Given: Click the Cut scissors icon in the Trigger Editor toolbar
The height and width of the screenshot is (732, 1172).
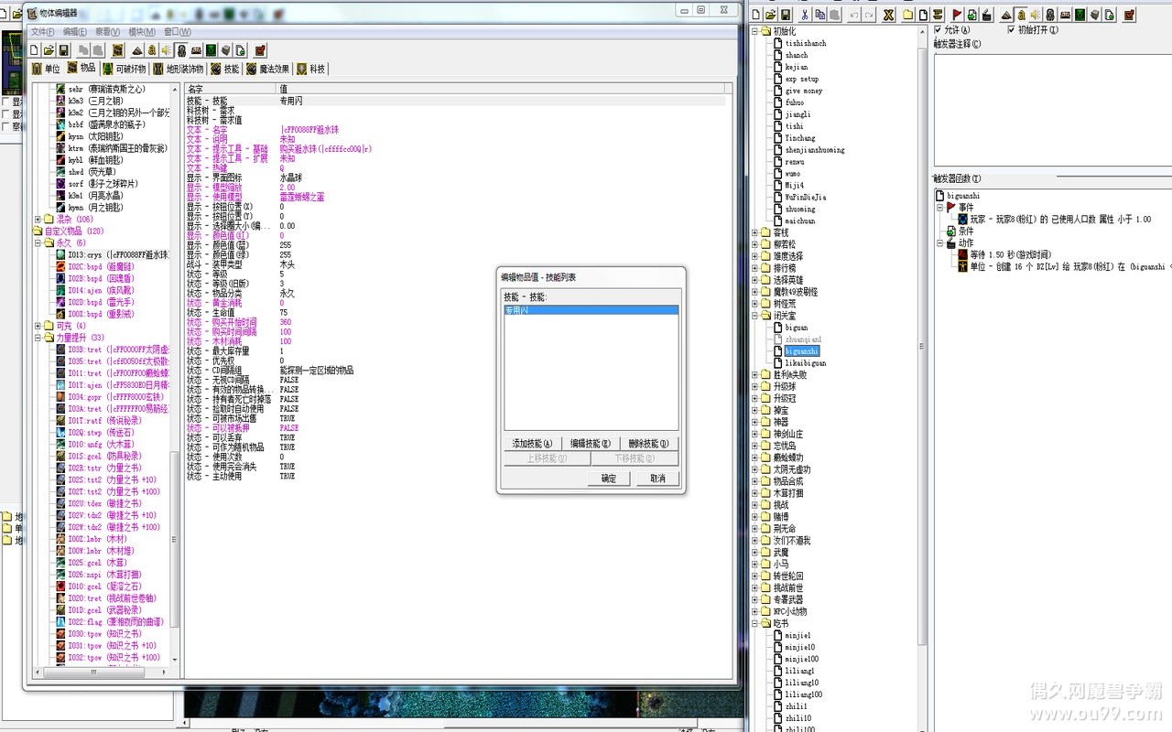Looking at the screenshot, I should click(x=805, y=15).
